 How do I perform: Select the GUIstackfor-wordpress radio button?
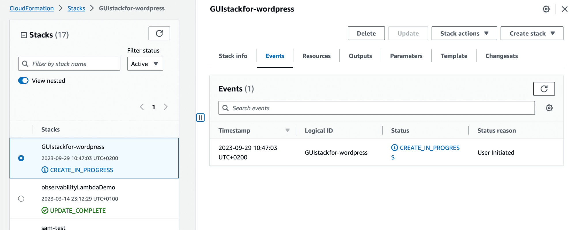tap(21, 158)
